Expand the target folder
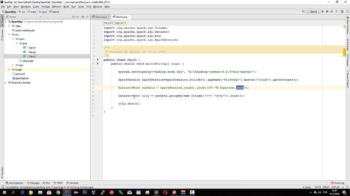 [9, 70]
